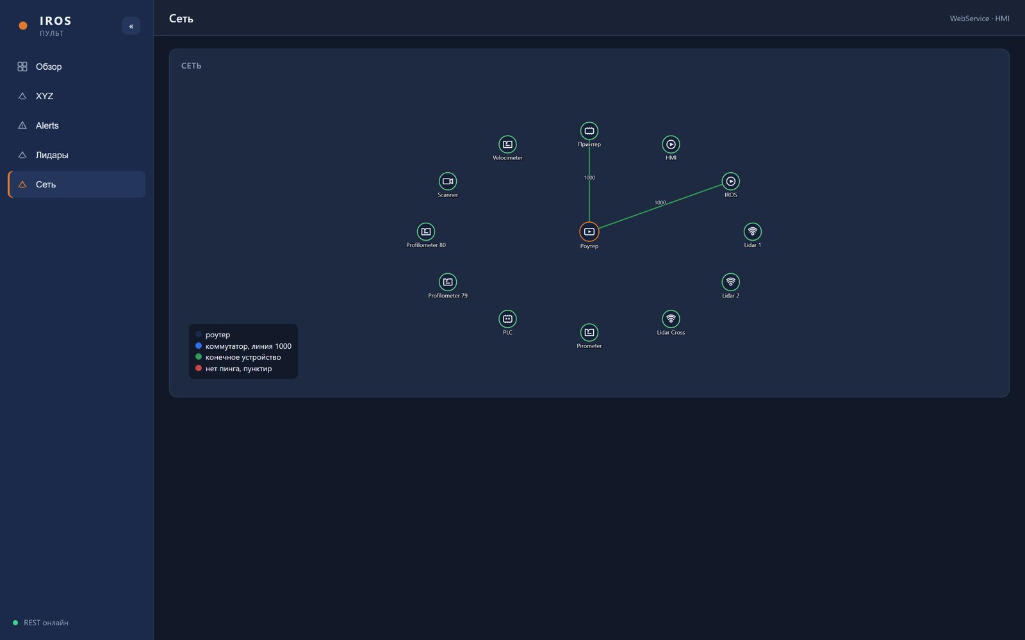Click the green конечное устройство legend dot
The image size is (1025, 640).
(x=199, y=356)
